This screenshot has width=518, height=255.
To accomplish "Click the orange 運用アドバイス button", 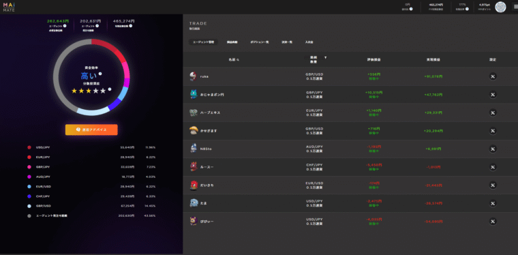I will (91, 130).
